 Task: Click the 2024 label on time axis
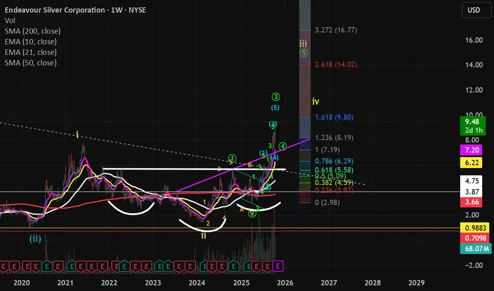[197, 283]
